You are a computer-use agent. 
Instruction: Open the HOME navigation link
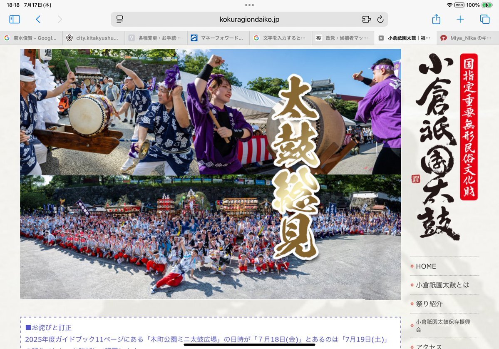pyautogui.click(x=426, y=266)
